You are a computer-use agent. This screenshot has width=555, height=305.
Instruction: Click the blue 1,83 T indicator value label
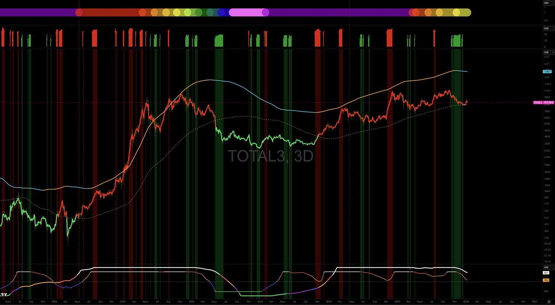[548, 72]
